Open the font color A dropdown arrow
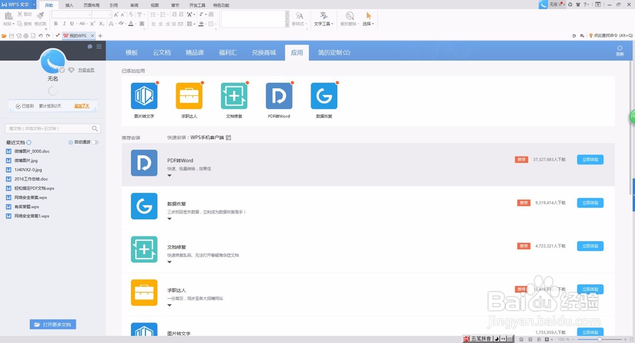Image resolution: width=635 pixels, height=343 pixels. pos(136,24)
